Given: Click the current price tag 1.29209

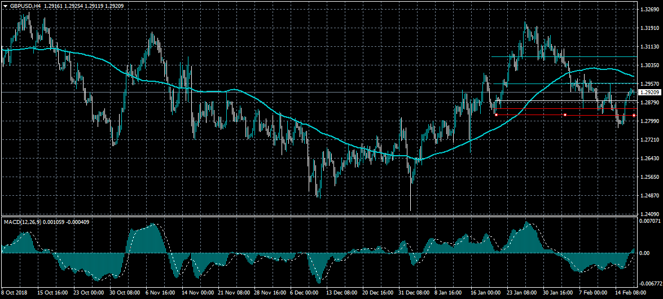Looking at the screenshot, I should 649,92.
